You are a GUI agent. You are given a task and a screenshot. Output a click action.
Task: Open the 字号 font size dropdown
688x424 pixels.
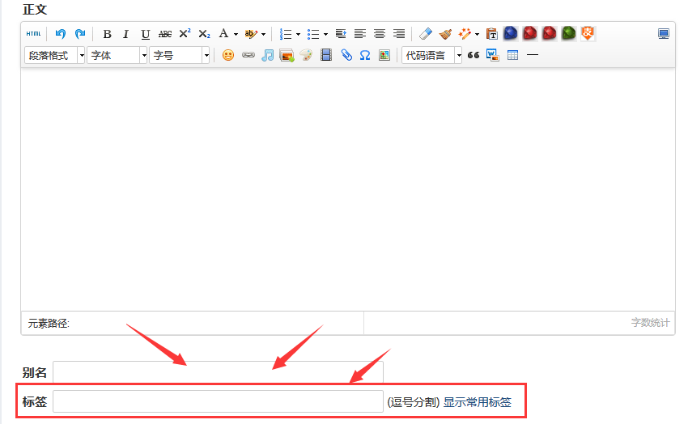click(x=180, y=55)
